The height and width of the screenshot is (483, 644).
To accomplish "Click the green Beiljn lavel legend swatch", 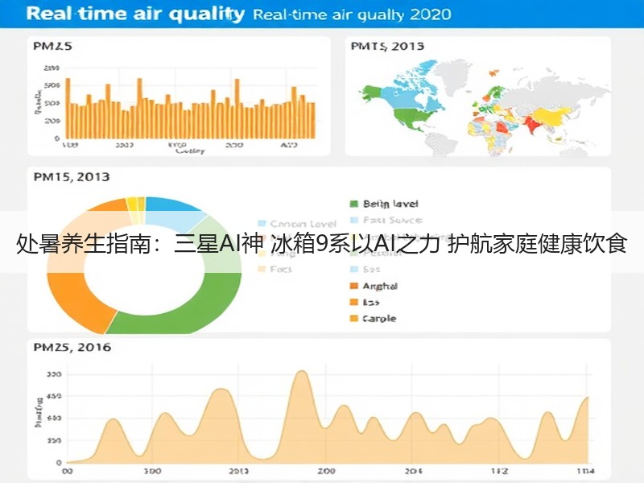I will [353, 204].
